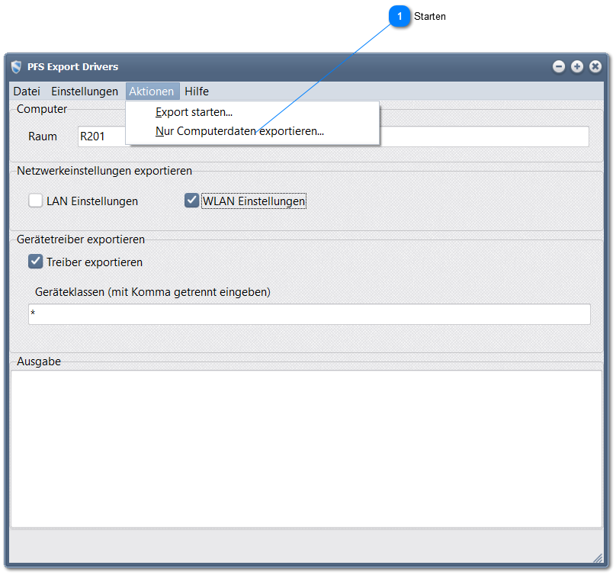This screenshot has height=575, width=616.
Task: Minimize the PFS Export Drivers window
Action: click(x=559, y=67)
